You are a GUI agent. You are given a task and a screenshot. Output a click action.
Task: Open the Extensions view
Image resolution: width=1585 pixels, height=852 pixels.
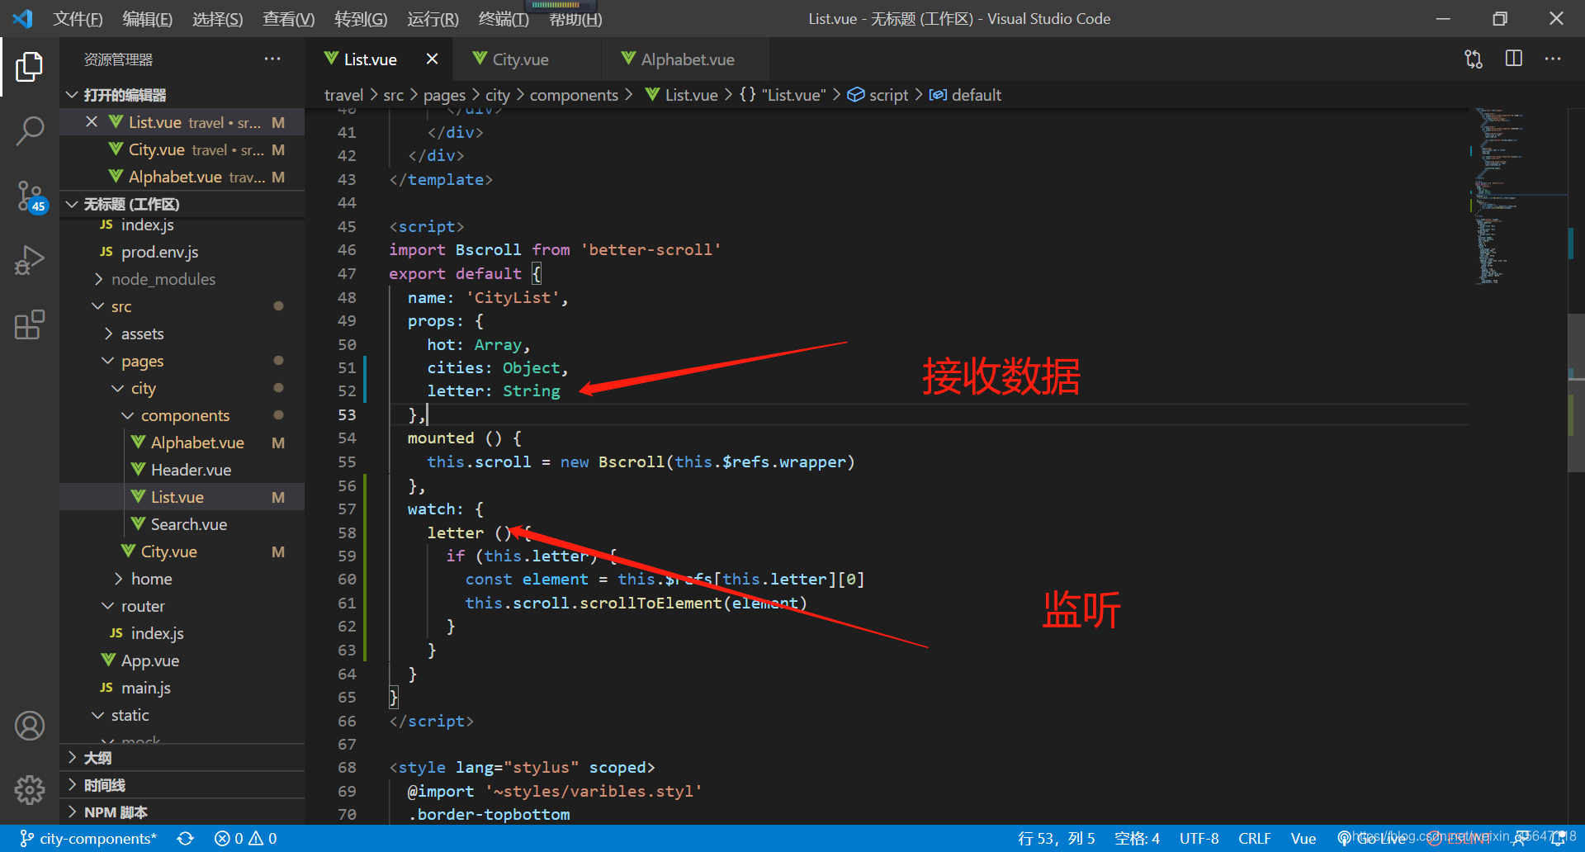tap(30, 324)
